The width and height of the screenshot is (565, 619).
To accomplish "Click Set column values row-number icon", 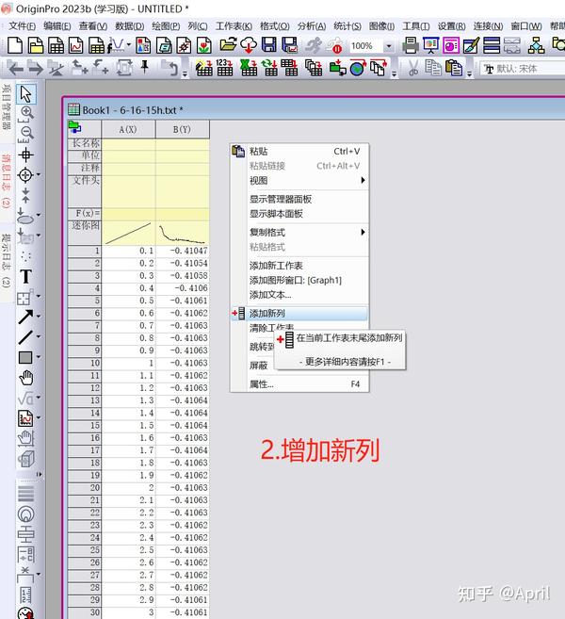I will coord(224,68).
